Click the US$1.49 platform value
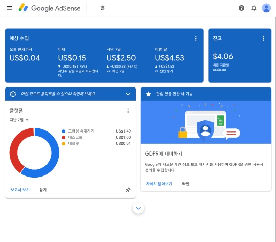 tap(123, 131)
